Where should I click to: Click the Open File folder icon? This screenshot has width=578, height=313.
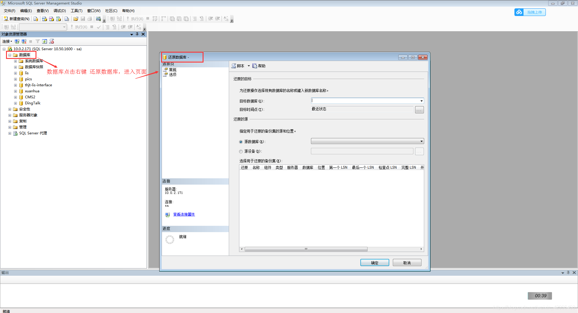[x=76, y=19]
